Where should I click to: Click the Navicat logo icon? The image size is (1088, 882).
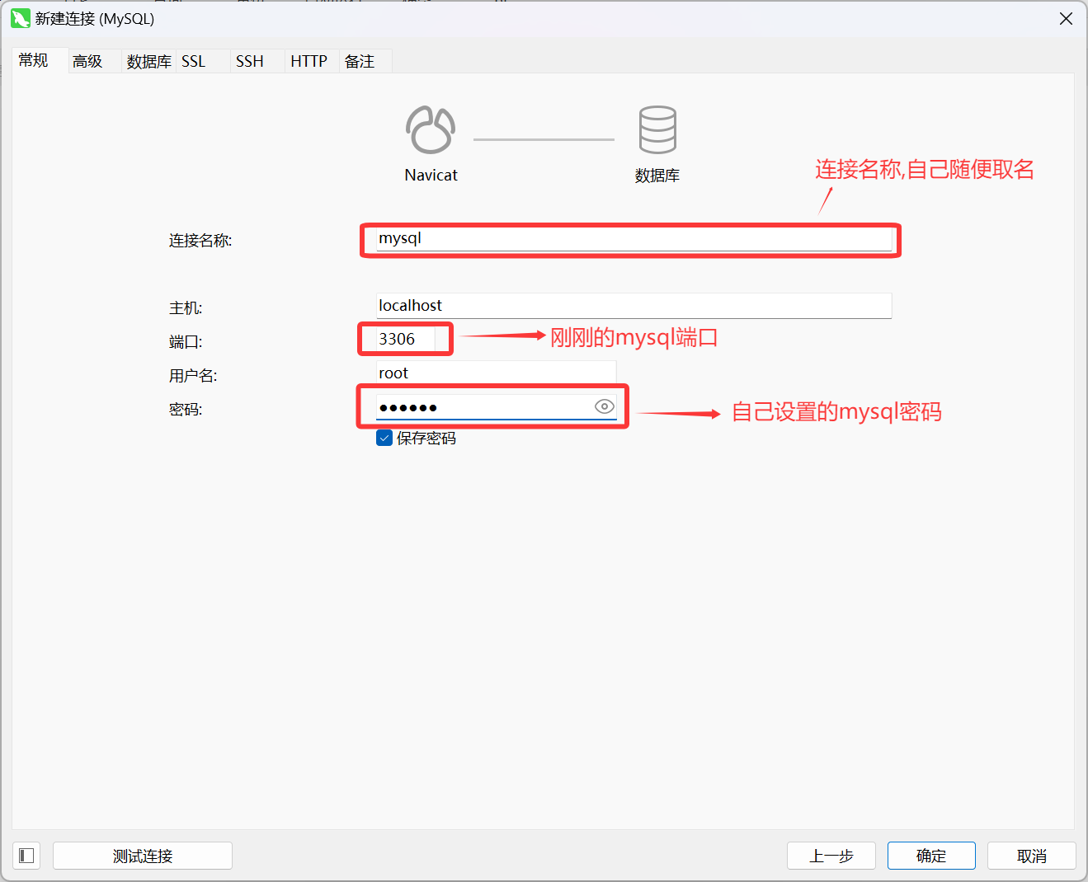click(431, 129)
